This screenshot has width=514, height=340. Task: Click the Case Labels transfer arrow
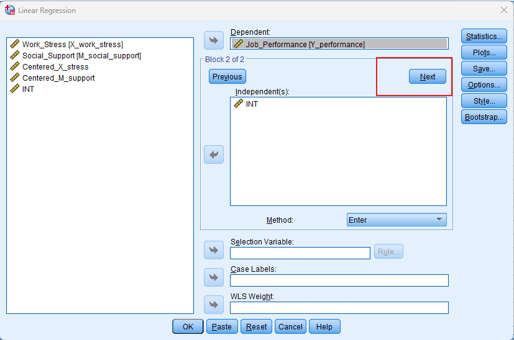click(214, 277)
